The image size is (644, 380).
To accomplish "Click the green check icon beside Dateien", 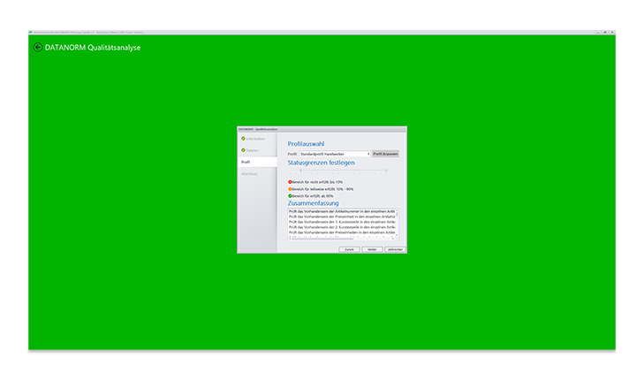I will click(x=243, y=150).
